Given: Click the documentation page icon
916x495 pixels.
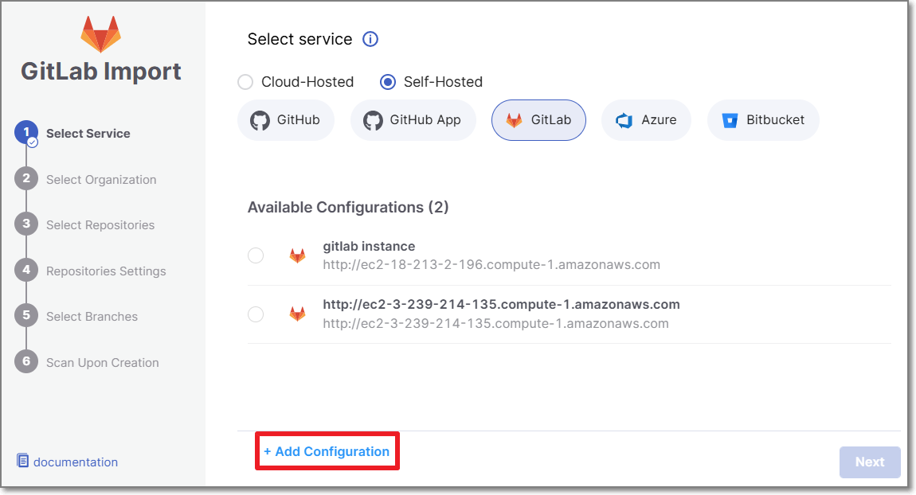Looking at the screenshot, I should click(x=23, y=461).
